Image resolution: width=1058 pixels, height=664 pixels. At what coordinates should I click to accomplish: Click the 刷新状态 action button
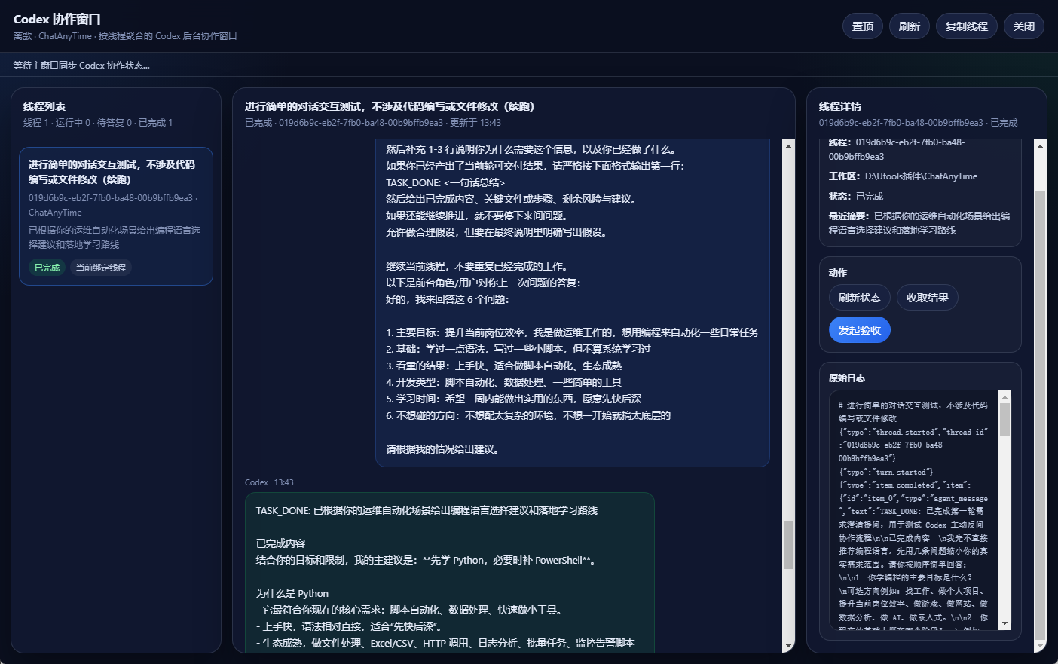click(860, 298)
